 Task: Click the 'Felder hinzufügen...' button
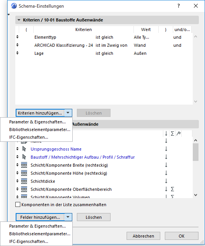tap(40, 217)
